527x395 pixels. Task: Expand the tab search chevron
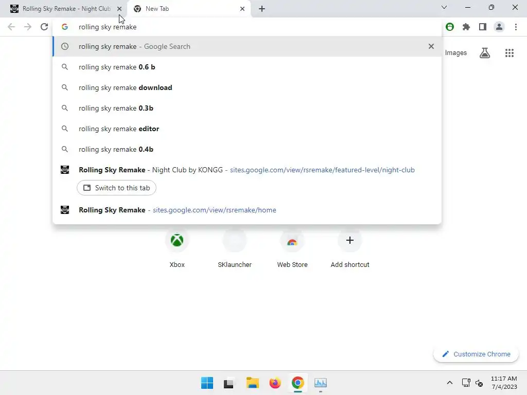[x=444, y=7]
